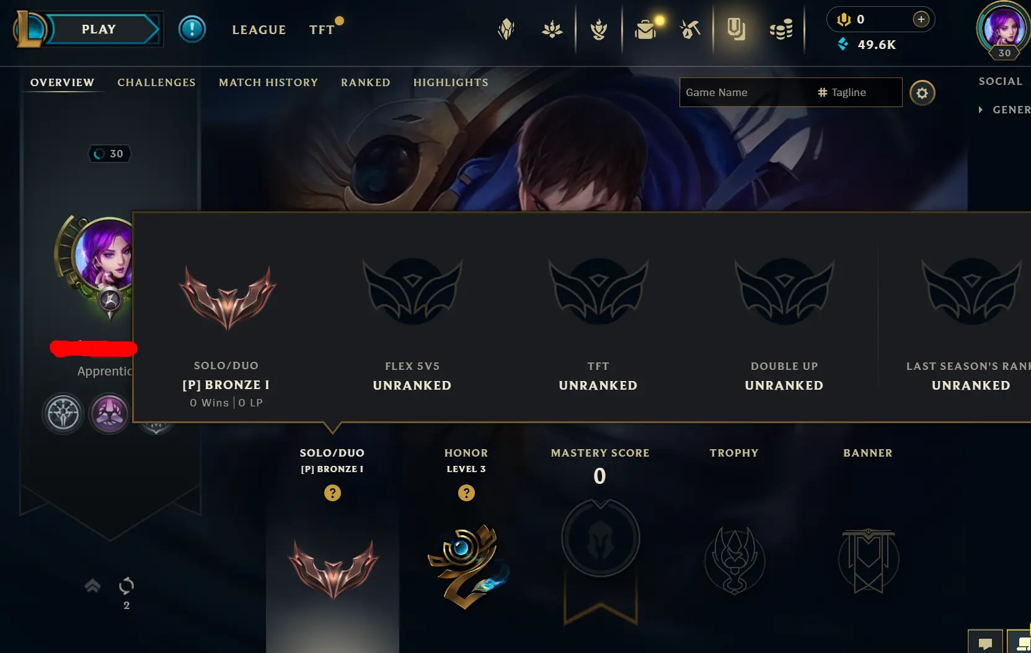Image resolution: width=1031 pixels, height=653 pixels.
Task: Click the plus button to add RP
Action: click(x=921, y=19)
